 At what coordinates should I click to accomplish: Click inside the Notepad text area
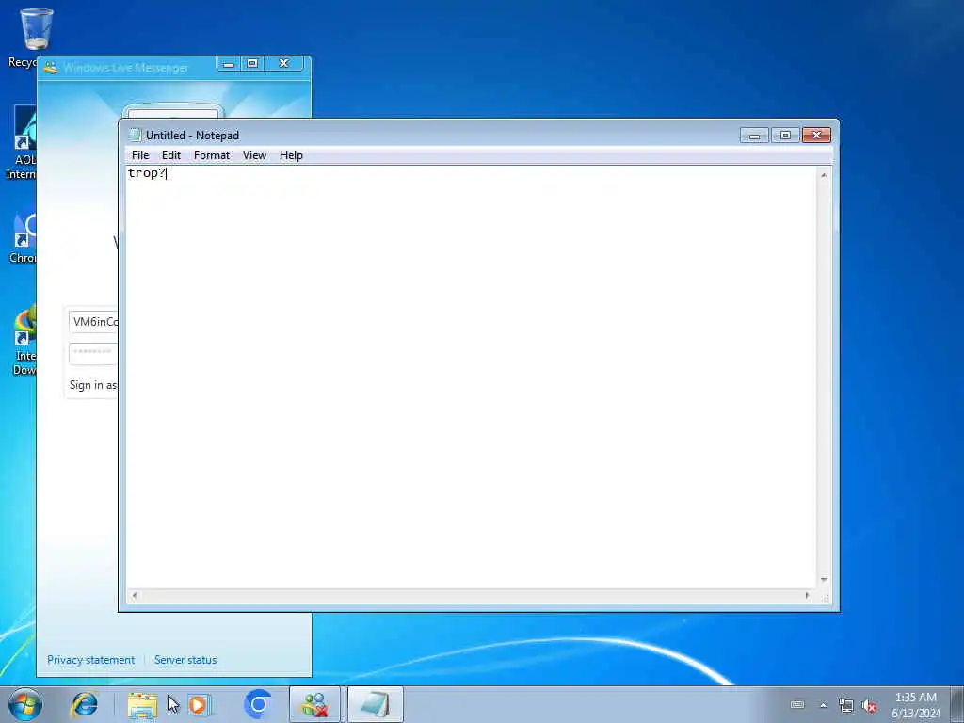coord(471,377)
